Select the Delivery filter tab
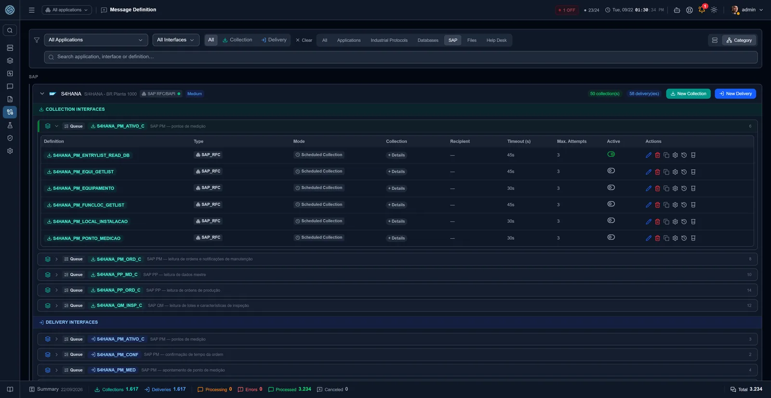Screen dimensions: 771x398 click(x=274, y=40)
